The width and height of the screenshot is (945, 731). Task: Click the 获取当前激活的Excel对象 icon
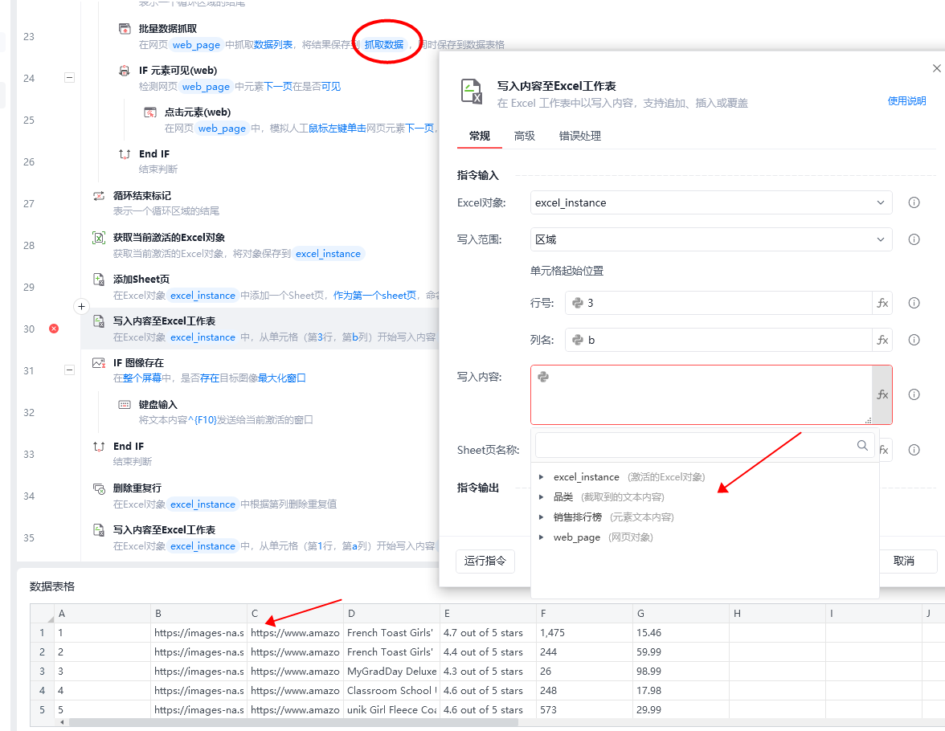click(x=99, y=238)
